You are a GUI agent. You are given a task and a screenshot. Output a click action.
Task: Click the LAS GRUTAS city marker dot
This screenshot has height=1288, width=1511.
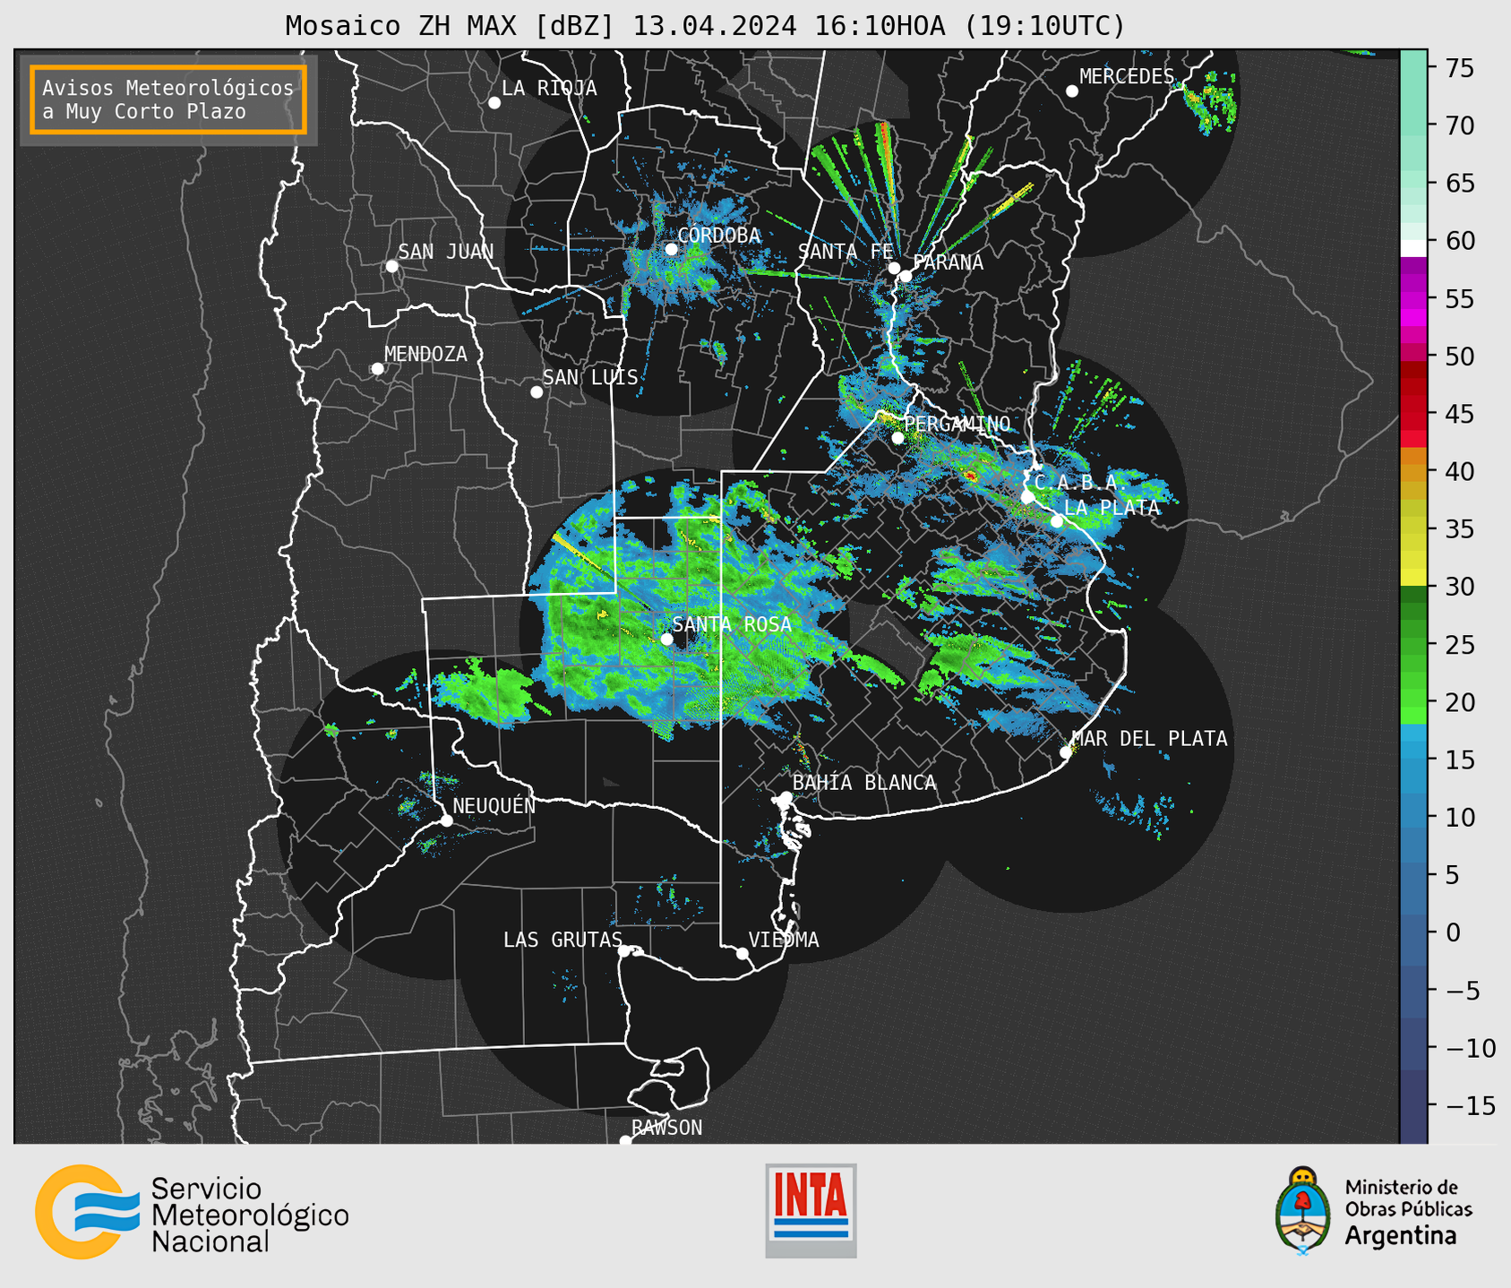tap(624, 951)
